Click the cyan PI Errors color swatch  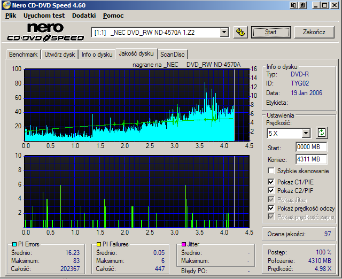14,244
